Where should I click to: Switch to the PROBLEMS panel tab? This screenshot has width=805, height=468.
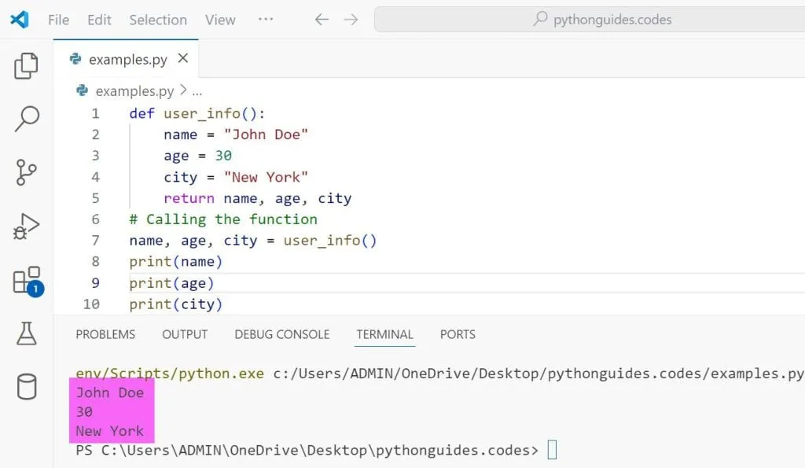click(x=105, y=334)
